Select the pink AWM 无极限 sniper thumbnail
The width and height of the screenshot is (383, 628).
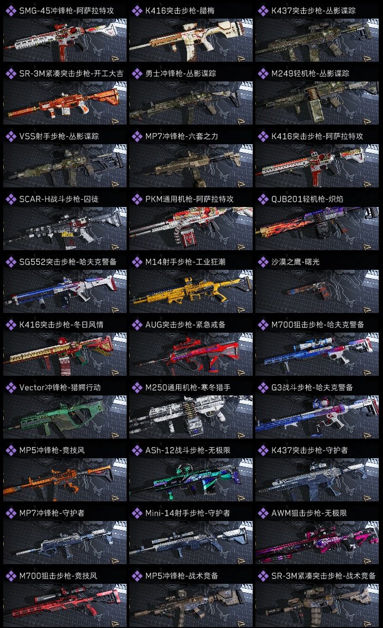317,542
